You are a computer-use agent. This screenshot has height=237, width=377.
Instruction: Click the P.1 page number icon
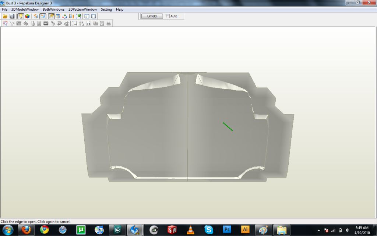coord(88,23)
